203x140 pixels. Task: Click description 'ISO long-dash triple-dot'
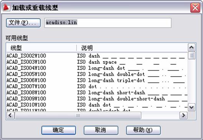tap(111, 80)
